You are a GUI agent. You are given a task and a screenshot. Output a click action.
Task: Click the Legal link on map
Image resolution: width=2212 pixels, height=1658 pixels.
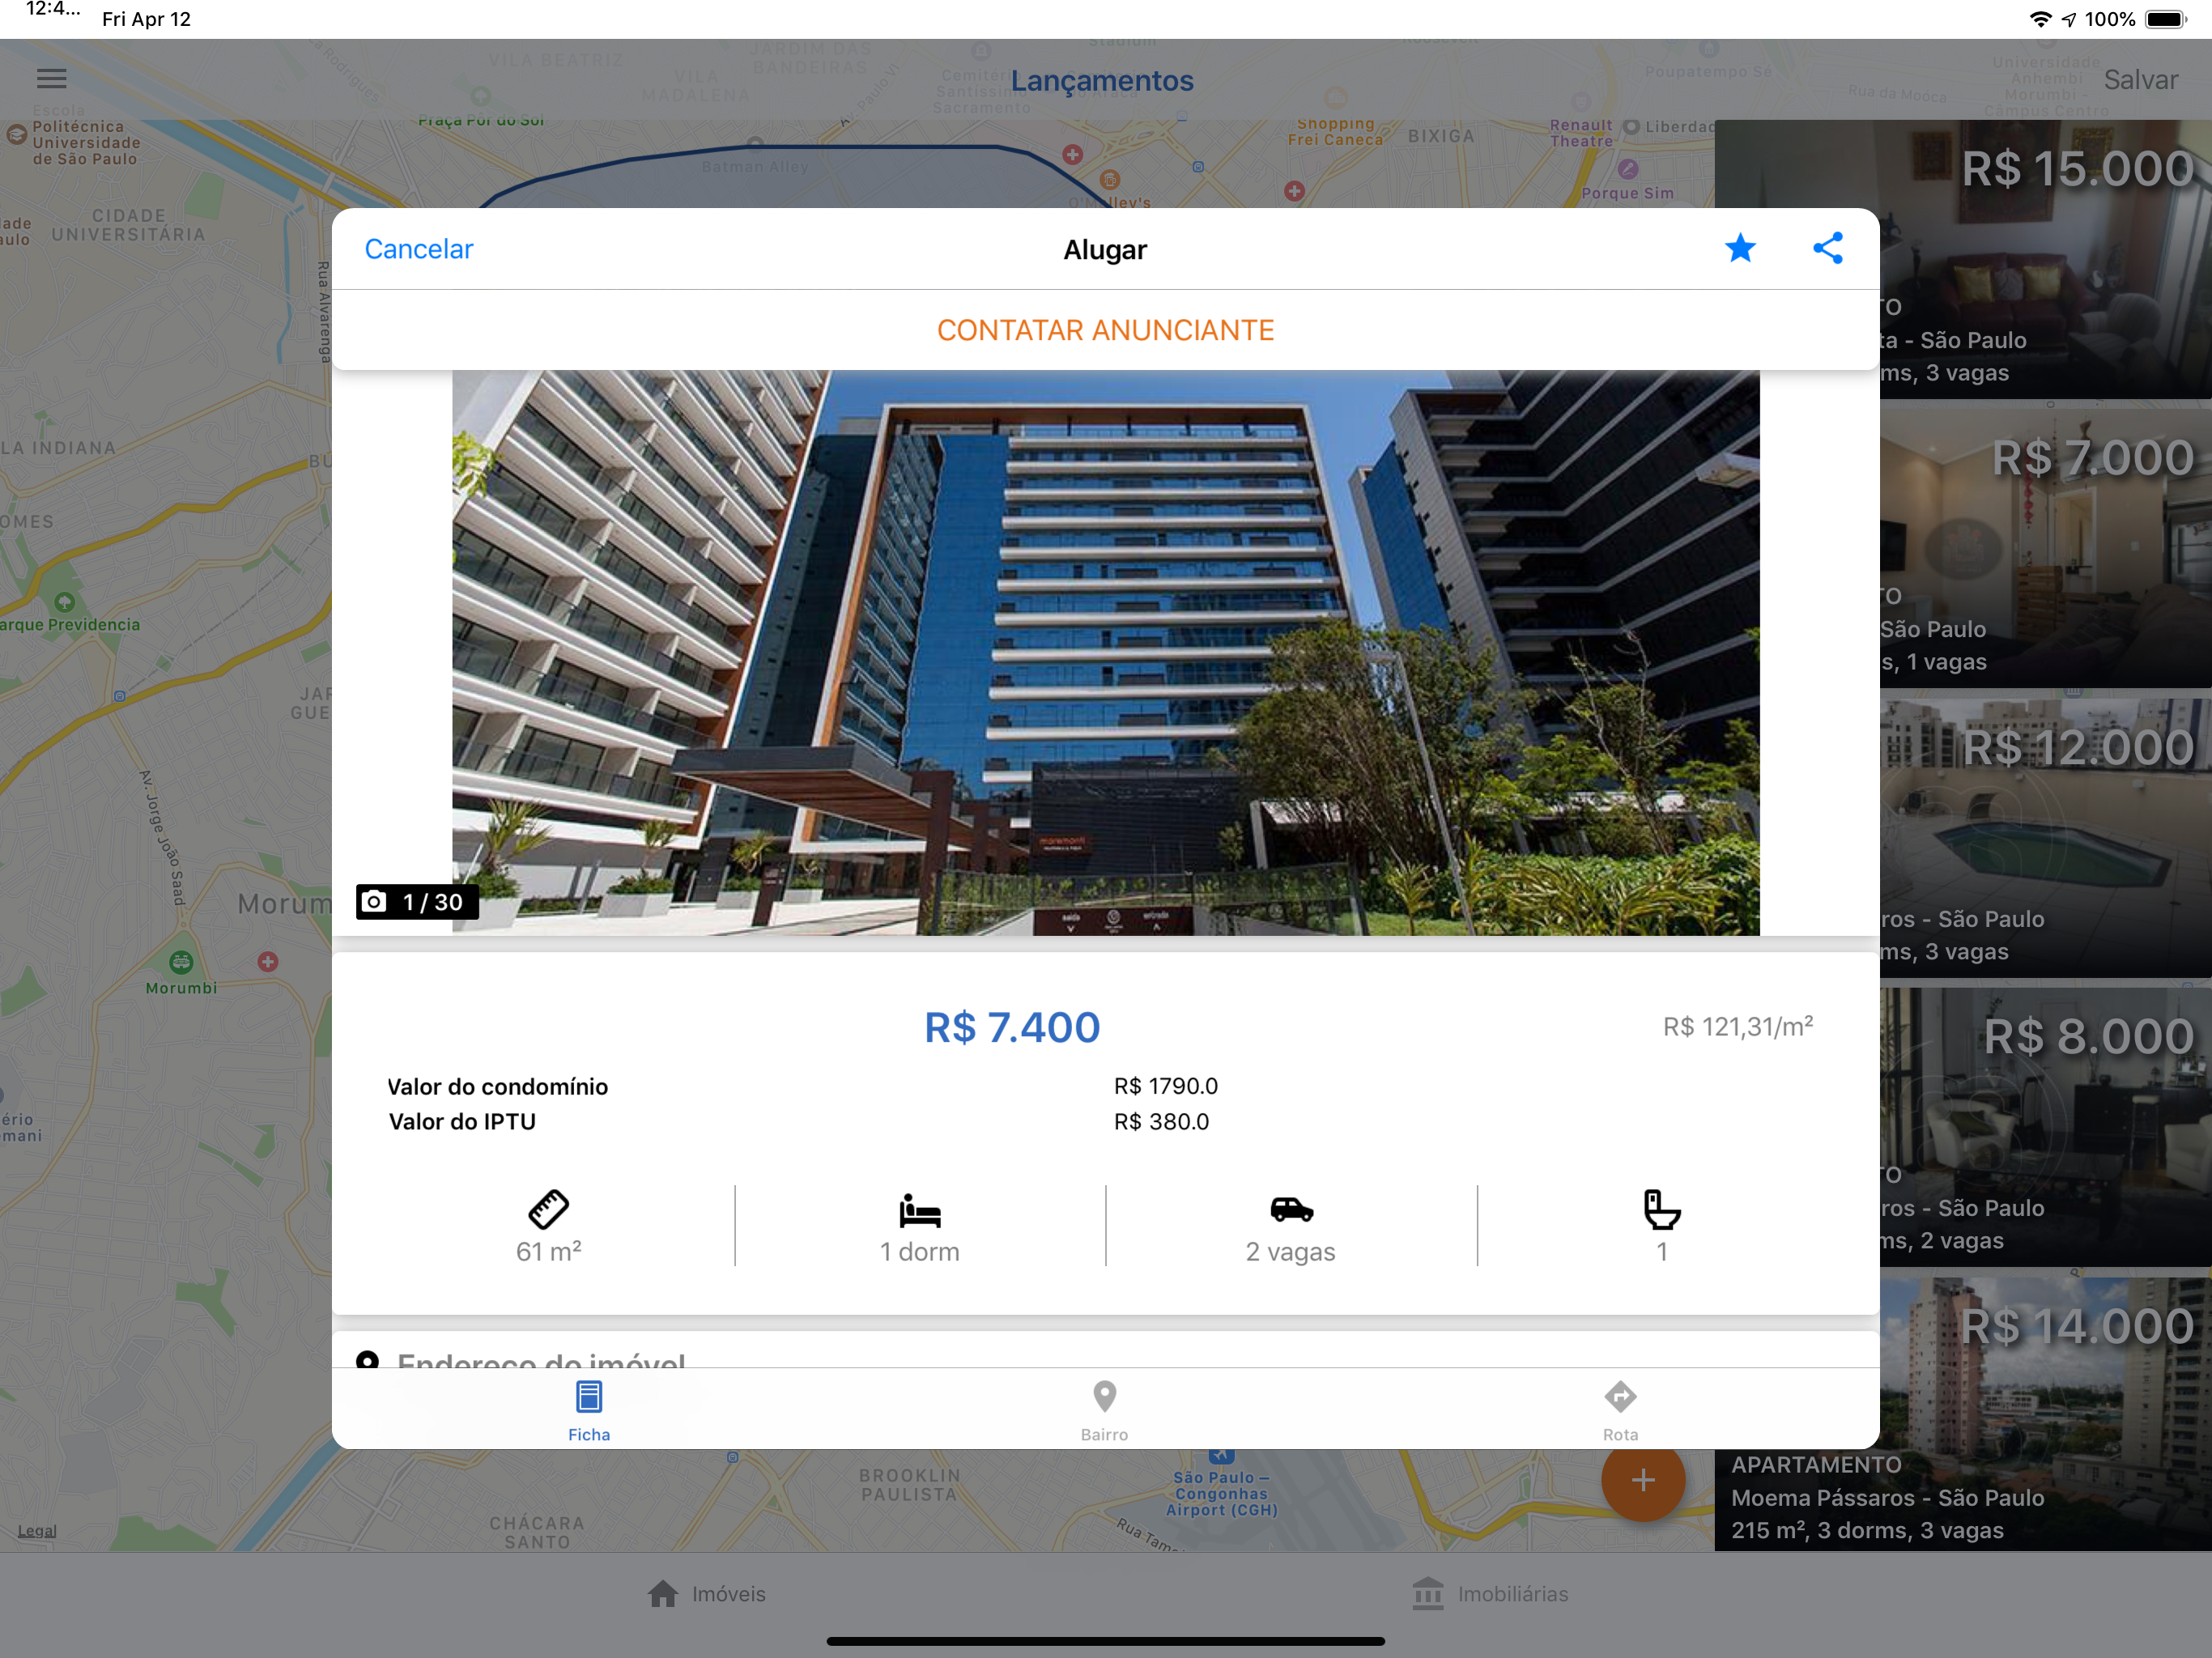[x=37, y=1530]
